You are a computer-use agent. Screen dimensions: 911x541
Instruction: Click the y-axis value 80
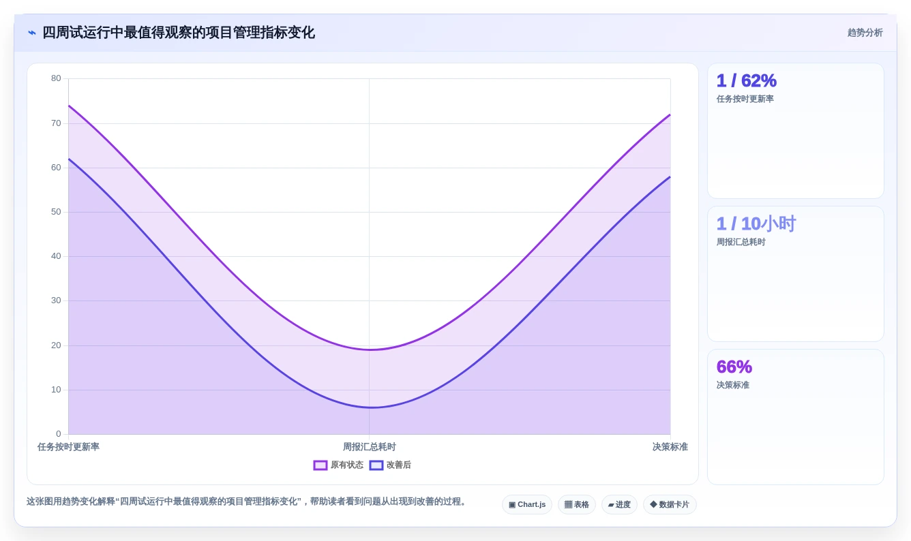pos(56,78)
